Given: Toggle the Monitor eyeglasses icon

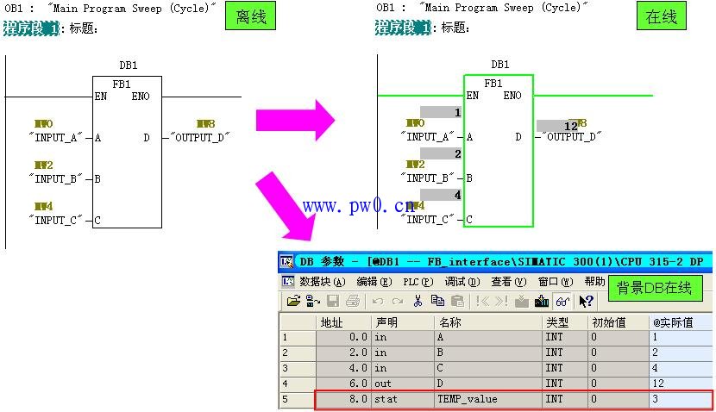Looking at the screenshot, I should [562, 301].
